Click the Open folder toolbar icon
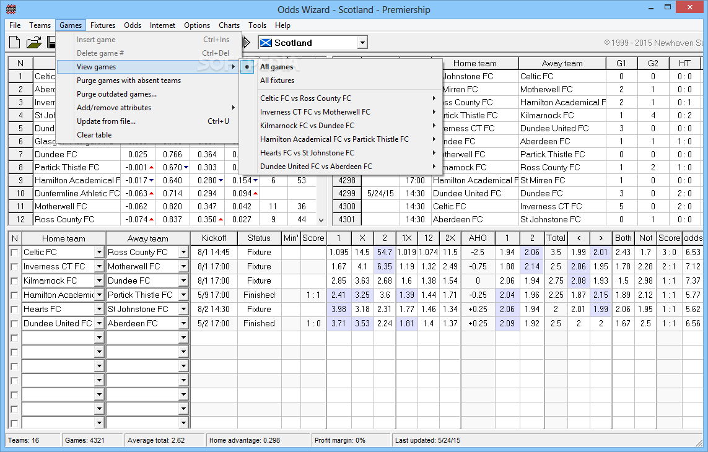The width and height of the screenshot is (708, 452). click(x=34, y=43)
